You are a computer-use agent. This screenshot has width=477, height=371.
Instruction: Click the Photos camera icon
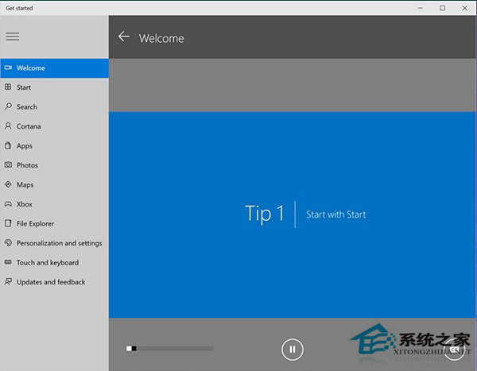point(8,164)
